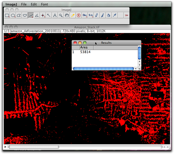Select the Flood Fill bucket tool
This screenshot has height=154, width=174.
(x=109, y=15)
